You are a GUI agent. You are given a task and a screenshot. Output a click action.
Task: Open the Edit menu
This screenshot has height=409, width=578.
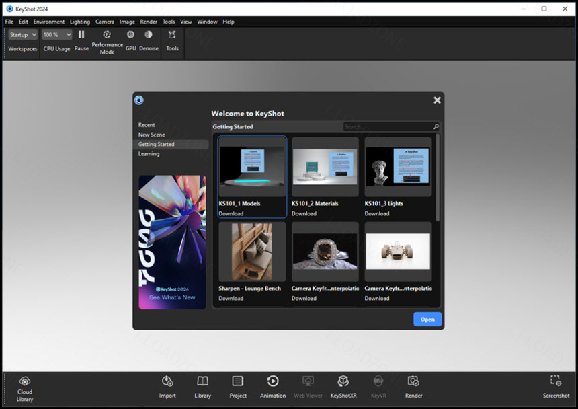pos(24,22)
